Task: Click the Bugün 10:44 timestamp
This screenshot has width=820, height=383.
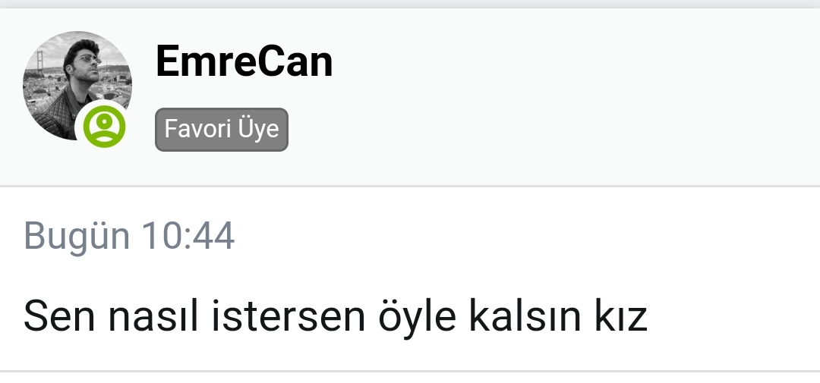Action: pos(129,236)
